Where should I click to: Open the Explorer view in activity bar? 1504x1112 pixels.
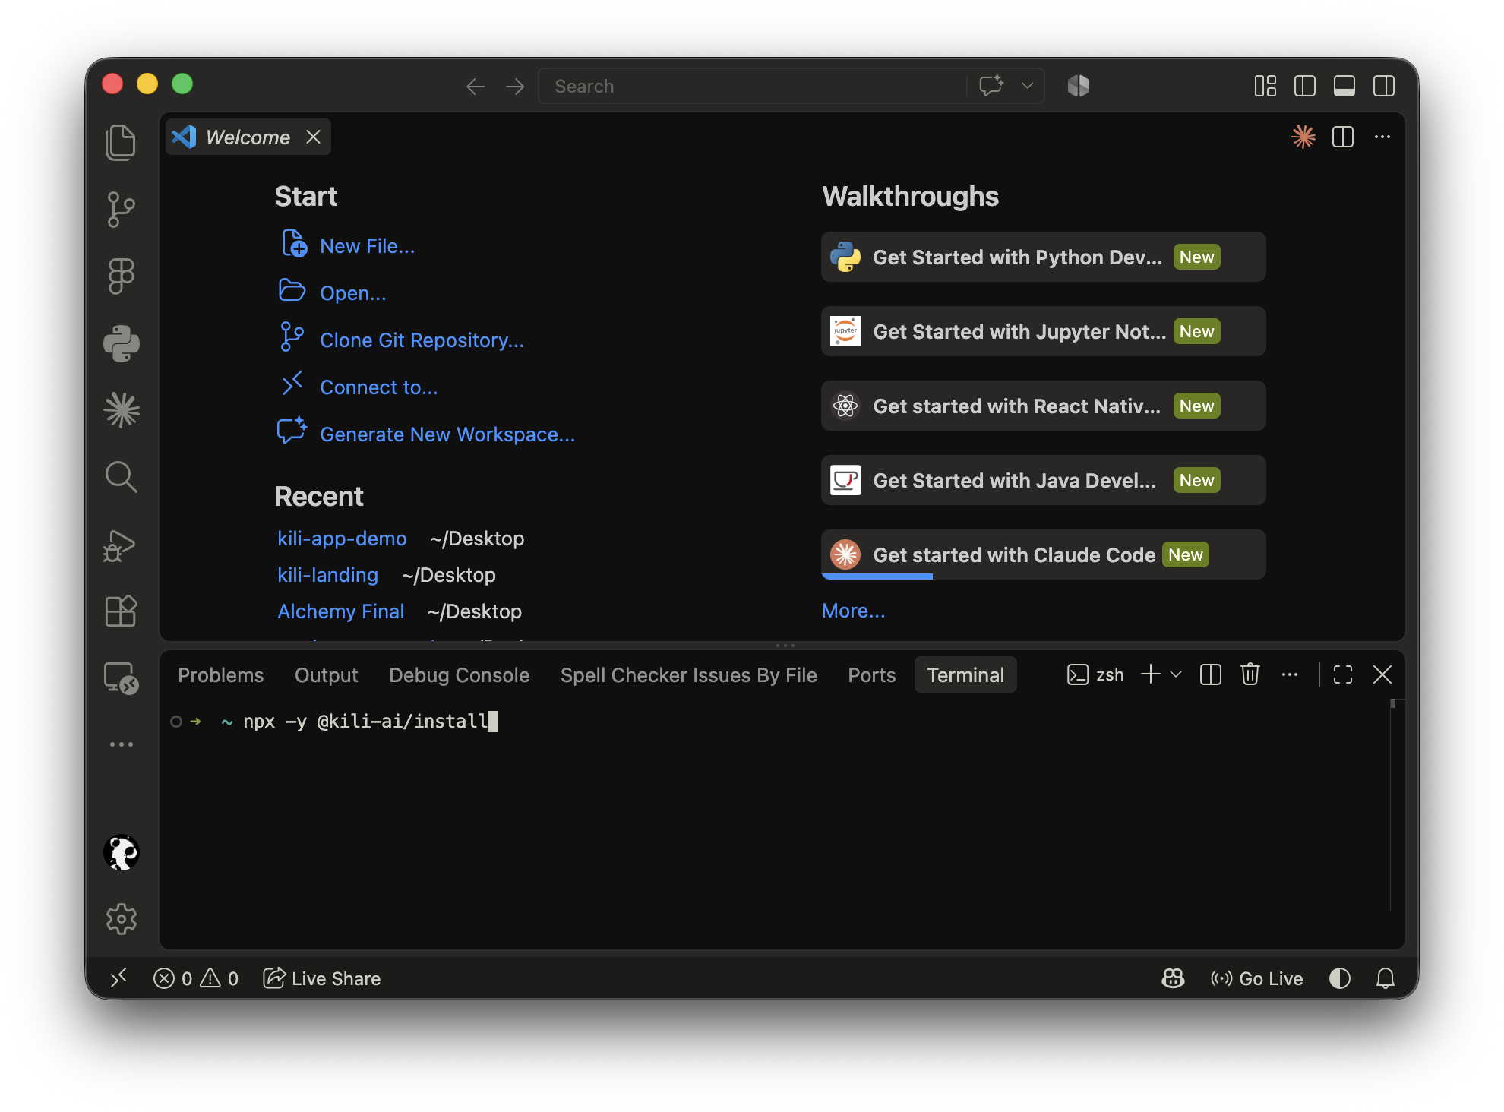pos(121,142)
